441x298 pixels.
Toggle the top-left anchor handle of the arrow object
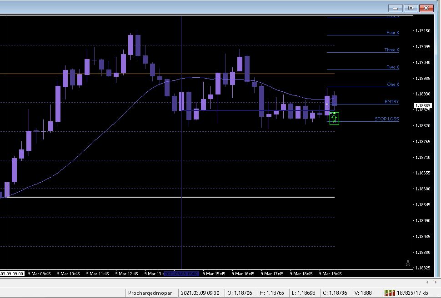coord(331,113)
